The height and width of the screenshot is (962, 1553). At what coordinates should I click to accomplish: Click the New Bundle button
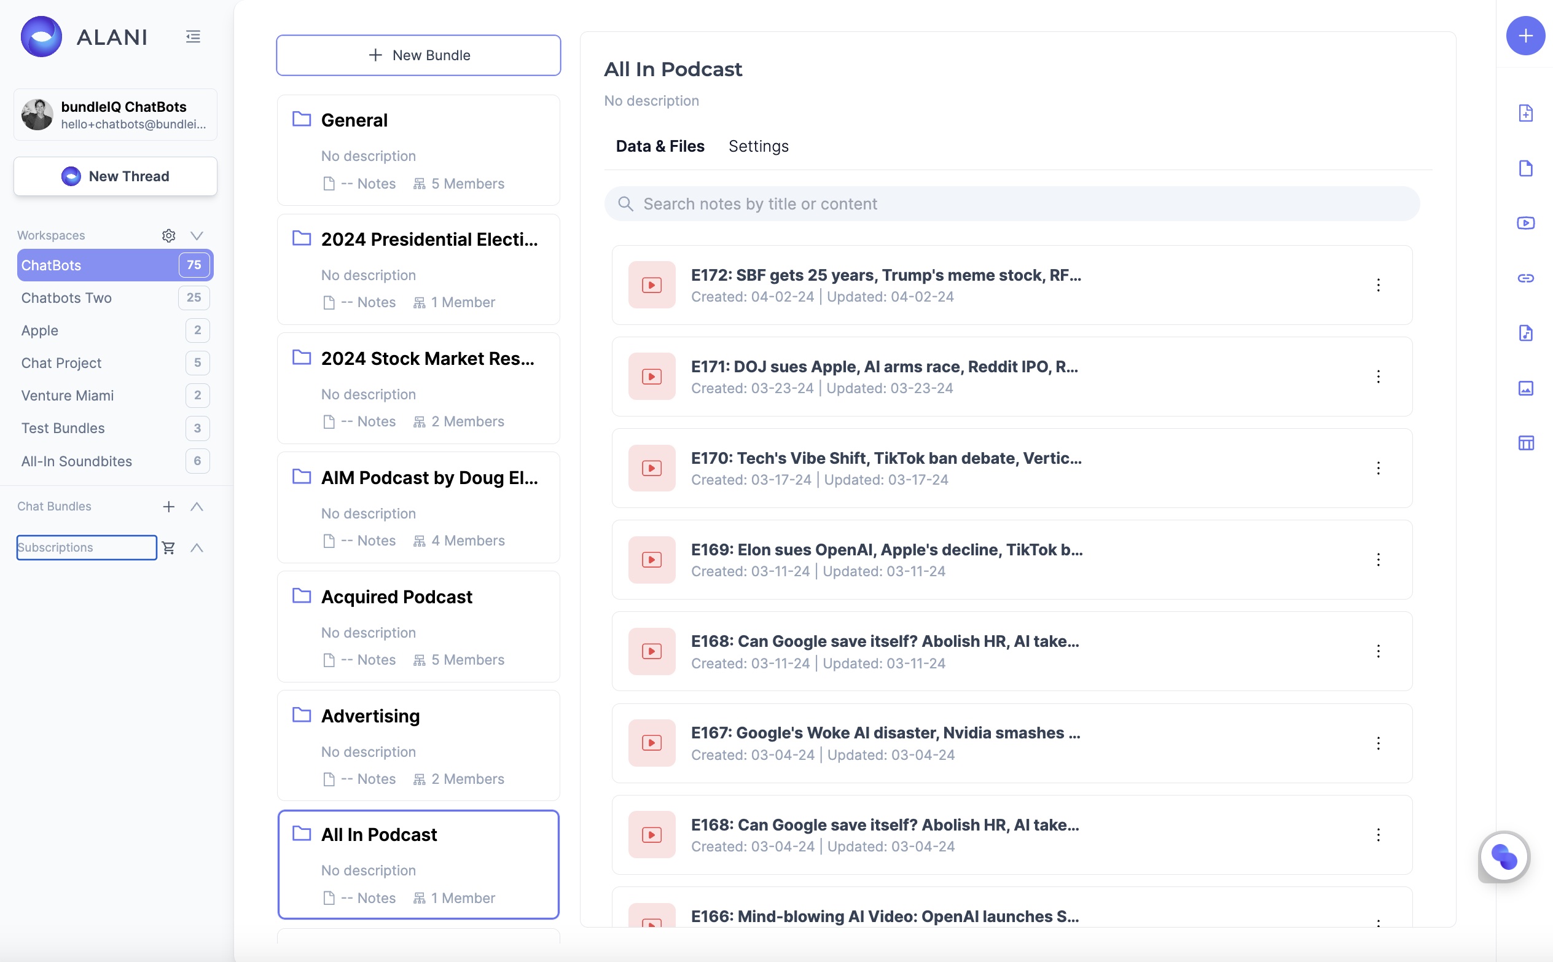[x=418, y=55]
